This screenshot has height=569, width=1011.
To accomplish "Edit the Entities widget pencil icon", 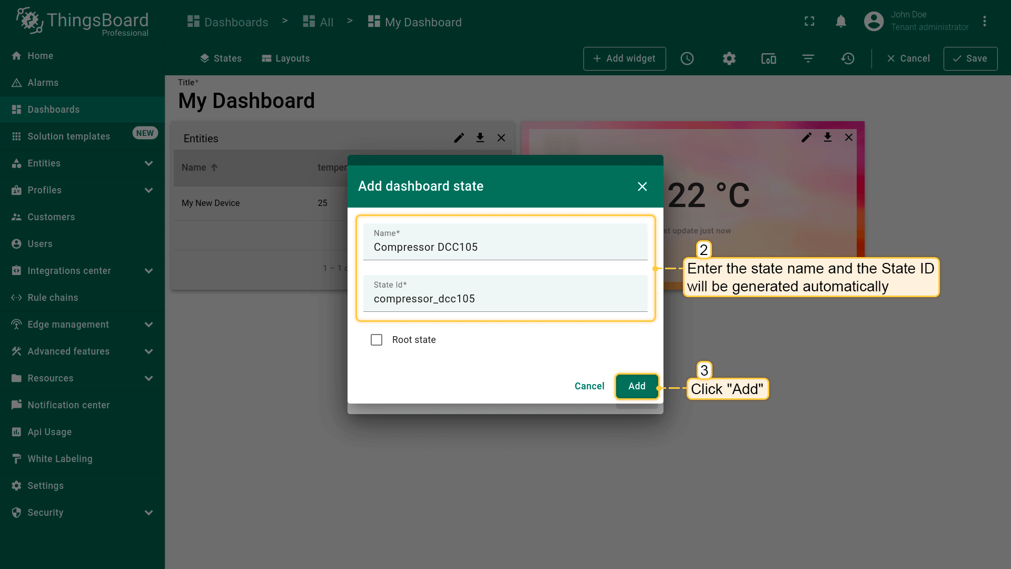I will tap(459, 138).
